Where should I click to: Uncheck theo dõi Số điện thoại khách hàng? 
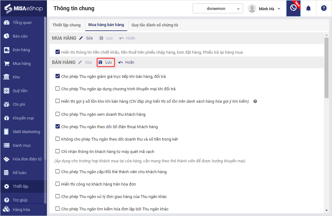[x=58, y=126]
